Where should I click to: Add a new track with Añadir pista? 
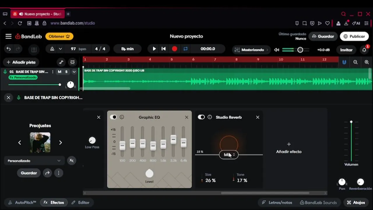point(21,62)
